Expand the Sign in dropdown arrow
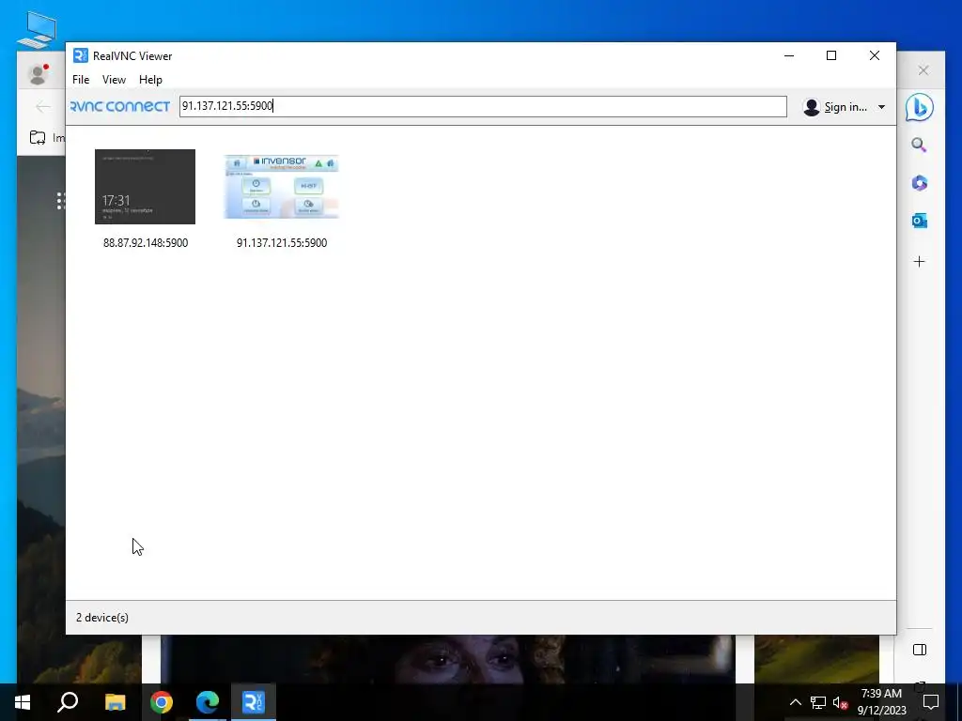962x721 pixels. pyautogui.click(x=881, y=107)
